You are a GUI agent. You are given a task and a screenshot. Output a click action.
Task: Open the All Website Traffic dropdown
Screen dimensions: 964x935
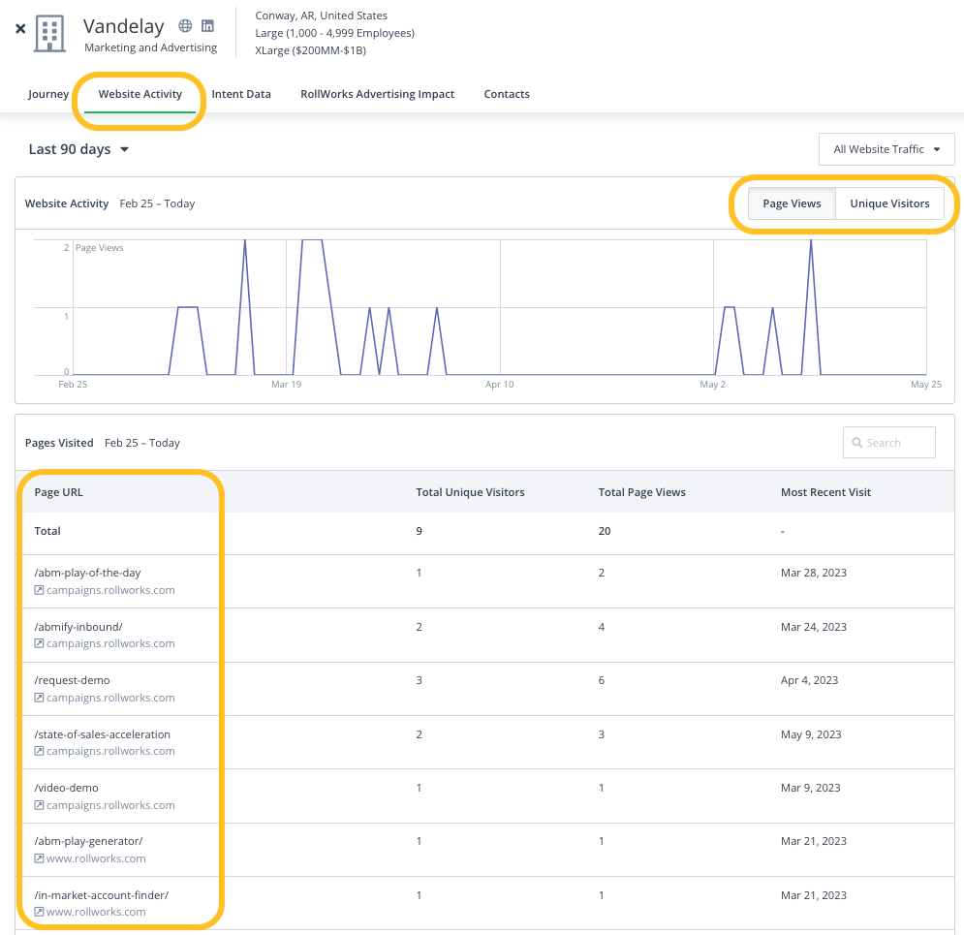point(886,149)
